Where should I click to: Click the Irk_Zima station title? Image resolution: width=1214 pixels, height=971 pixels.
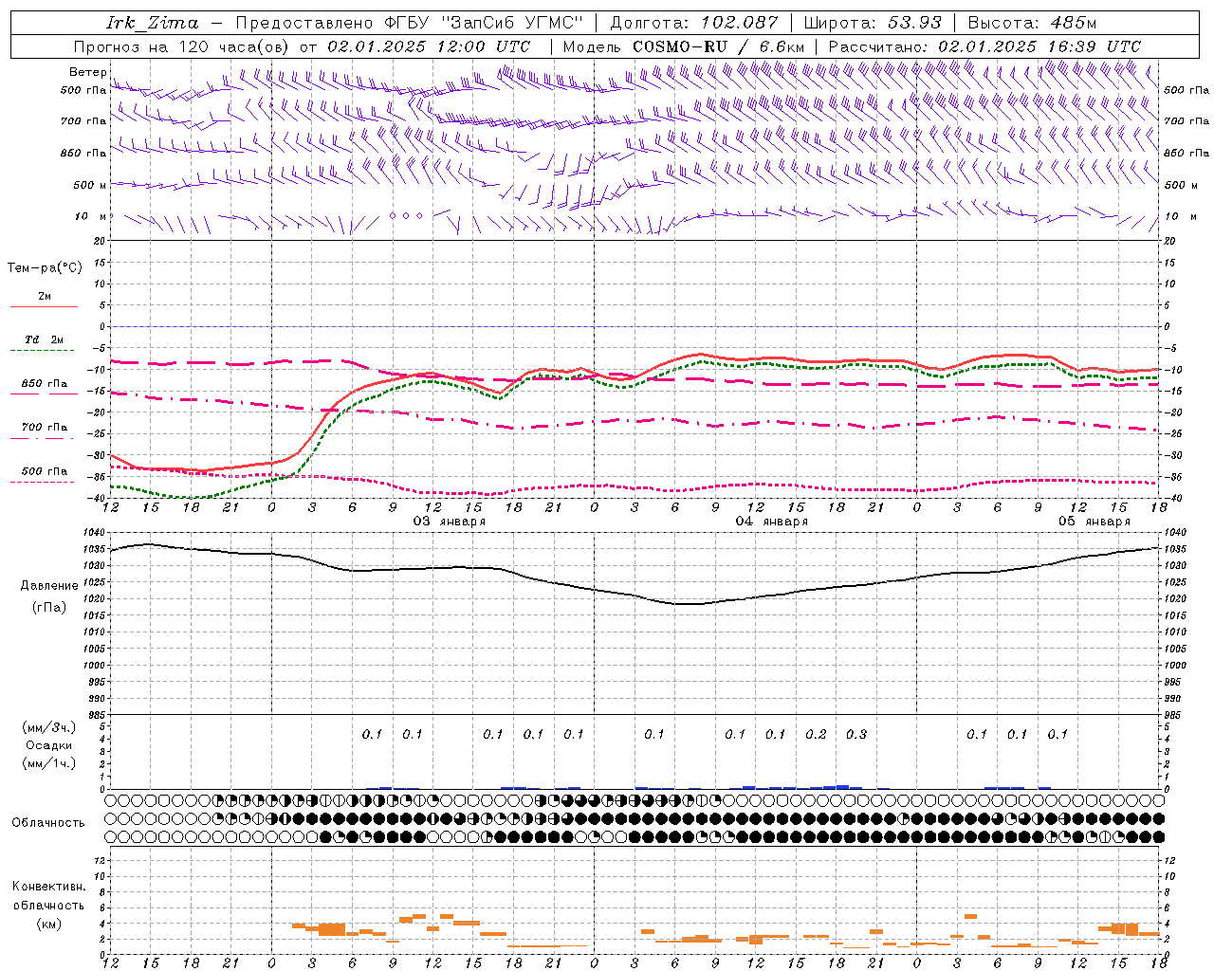(x=152, y=23)
